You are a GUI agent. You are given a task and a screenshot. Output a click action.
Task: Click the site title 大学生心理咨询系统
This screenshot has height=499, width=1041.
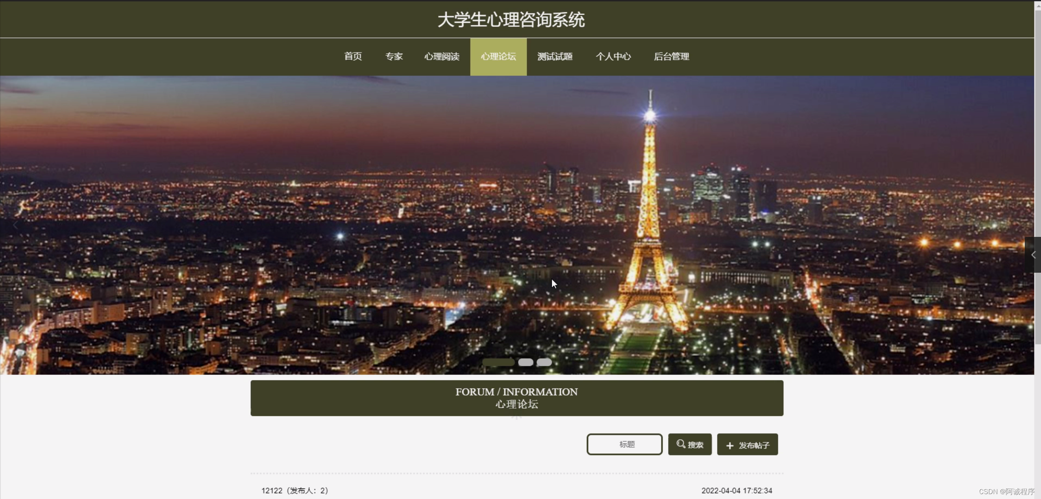(511, 20)
